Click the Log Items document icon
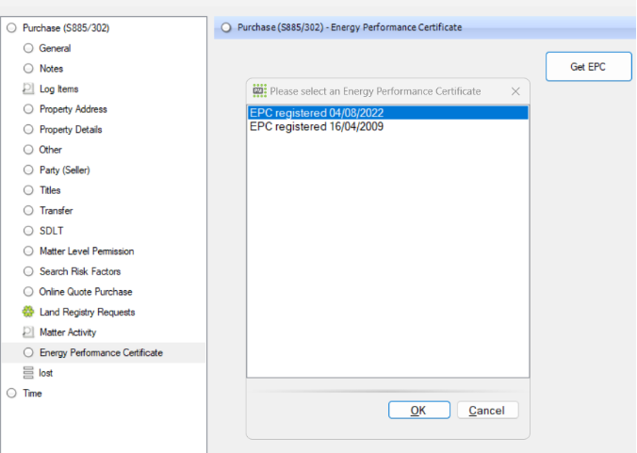Screen dimensions: 637x453 [x=28, y=89]
